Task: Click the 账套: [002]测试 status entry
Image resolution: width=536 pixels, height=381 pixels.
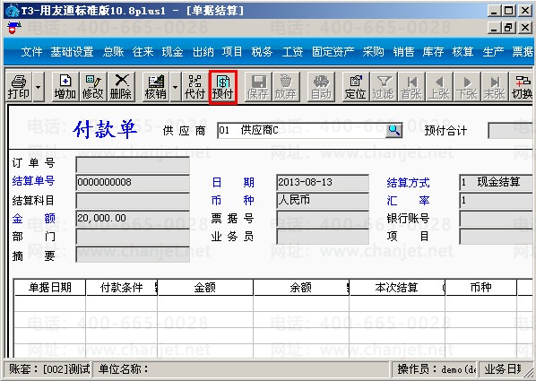Action: (48, 369)
